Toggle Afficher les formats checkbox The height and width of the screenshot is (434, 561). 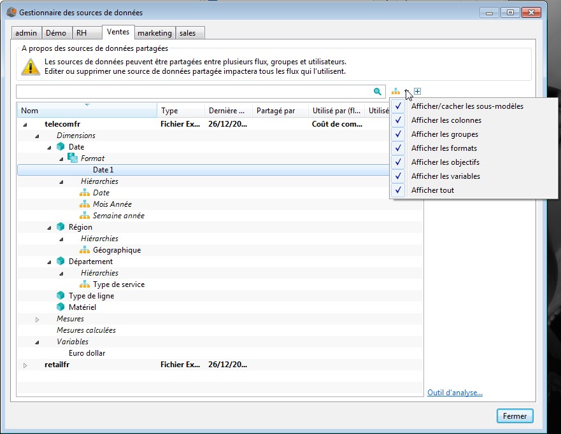398,148
